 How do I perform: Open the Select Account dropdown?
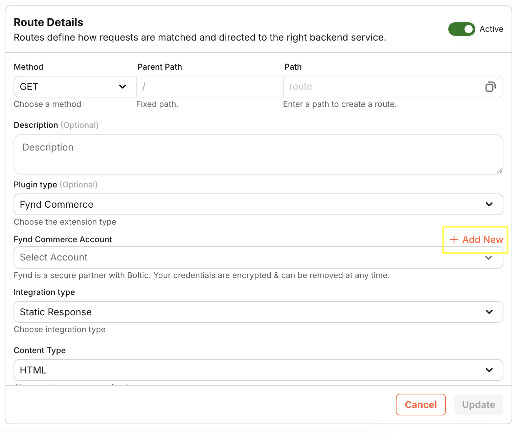pos(258,257)
